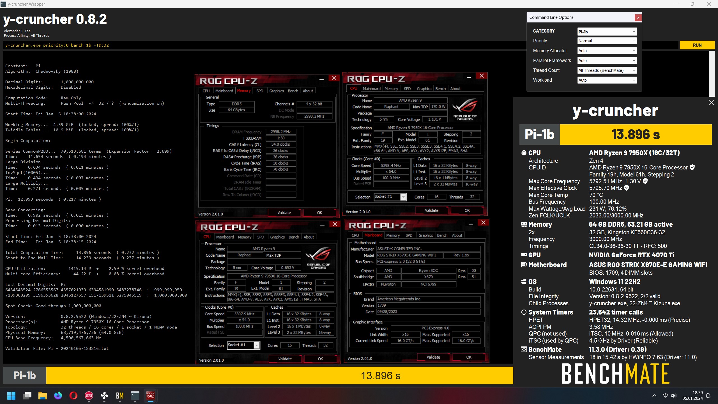Click Validate in 0.693 V CPU-Z window

pos(285,359)
